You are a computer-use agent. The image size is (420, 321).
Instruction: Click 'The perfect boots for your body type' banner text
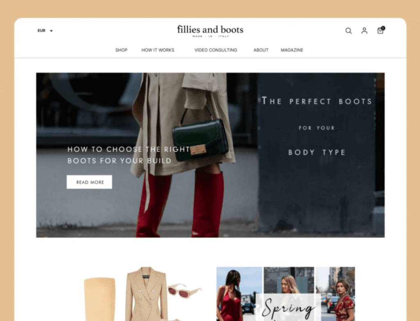pyautogui.click(x=317, y=127)
